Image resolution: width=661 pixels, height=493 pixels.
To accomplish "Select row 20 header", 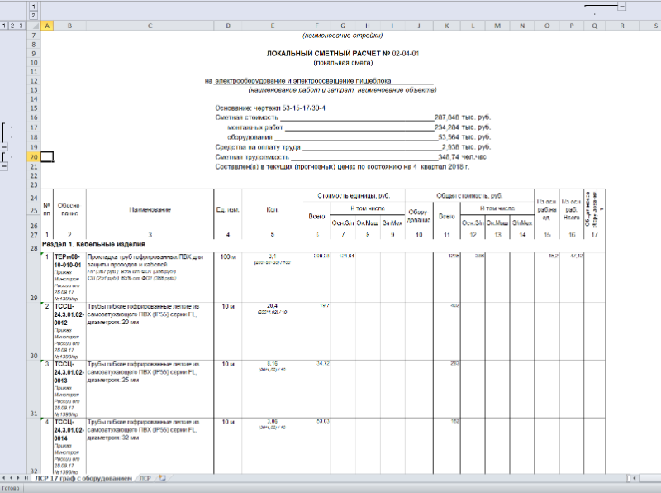I will (34, 157).
